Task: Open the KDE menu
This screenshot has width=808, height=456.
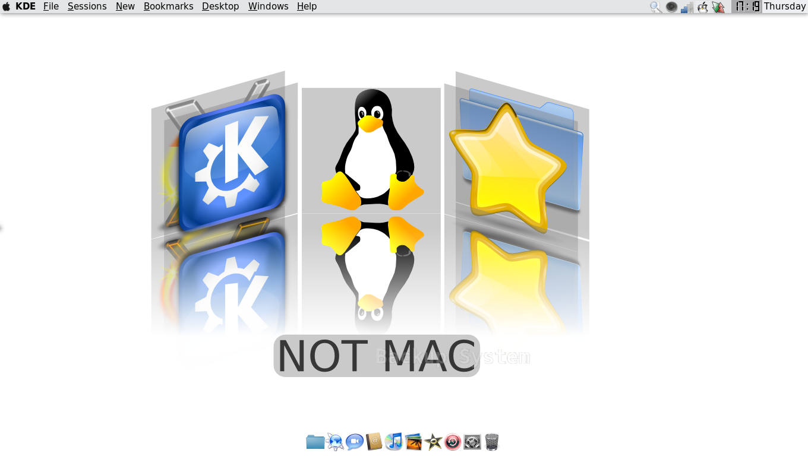Action: pyautogui.click(x=26, y=7)
